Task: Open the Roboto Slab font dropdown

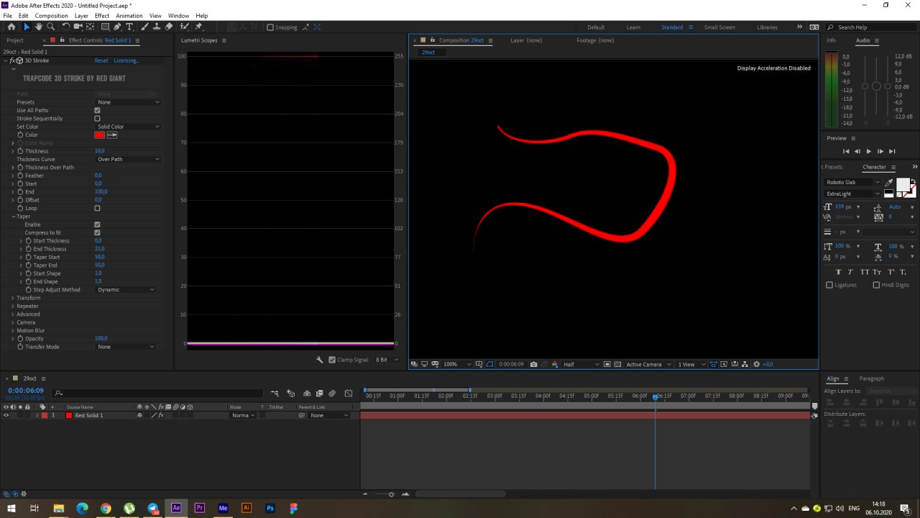Action: 852,183
